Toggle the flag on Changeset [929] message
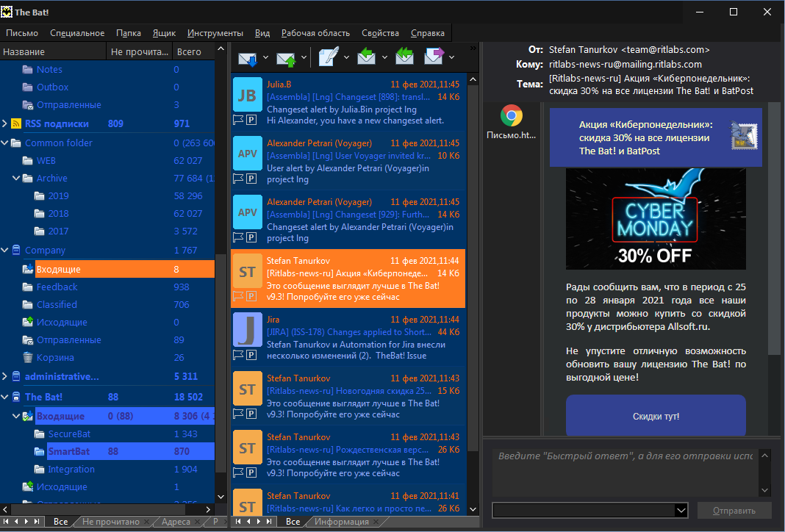The width and height of the screenshot is (785, 532). pyautogui.click(x=238, y=237)
